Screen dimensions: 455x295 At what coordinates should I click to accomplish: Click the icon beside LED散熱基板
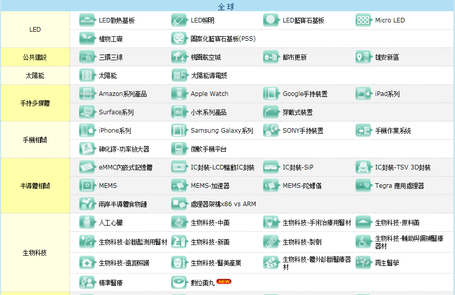[x=87, y=20]
